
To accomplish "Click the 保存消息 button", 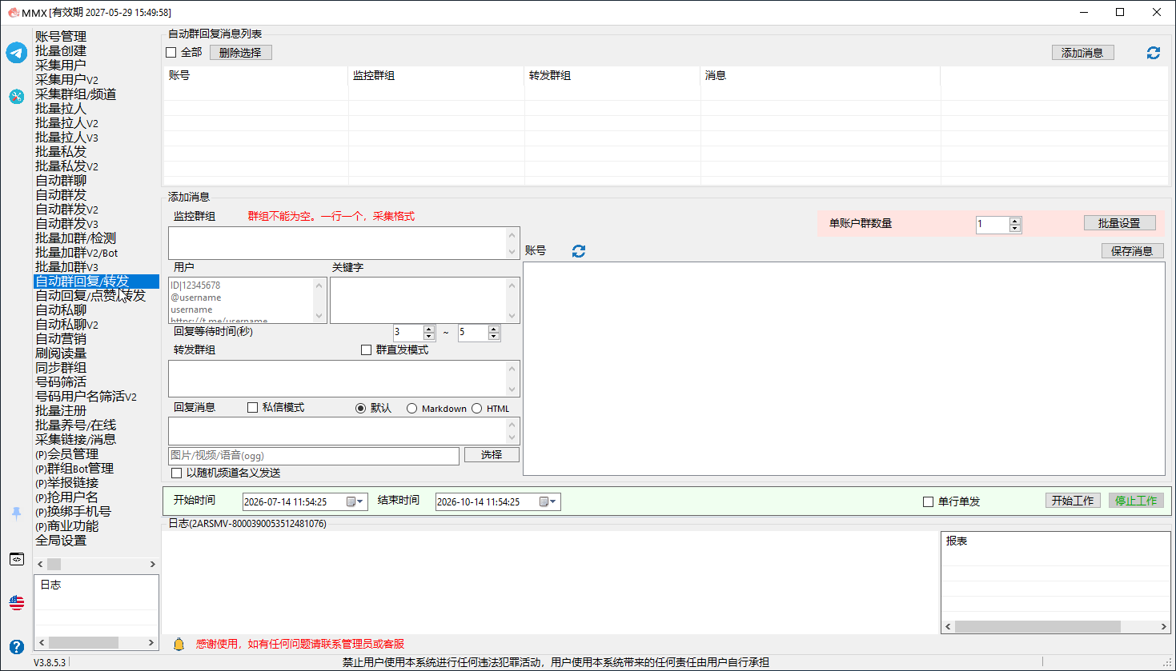I will (x=1132, y=251).
